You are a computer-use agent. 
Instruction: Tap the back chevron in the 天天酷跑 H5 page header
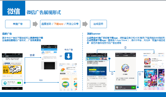coord(116,55)
